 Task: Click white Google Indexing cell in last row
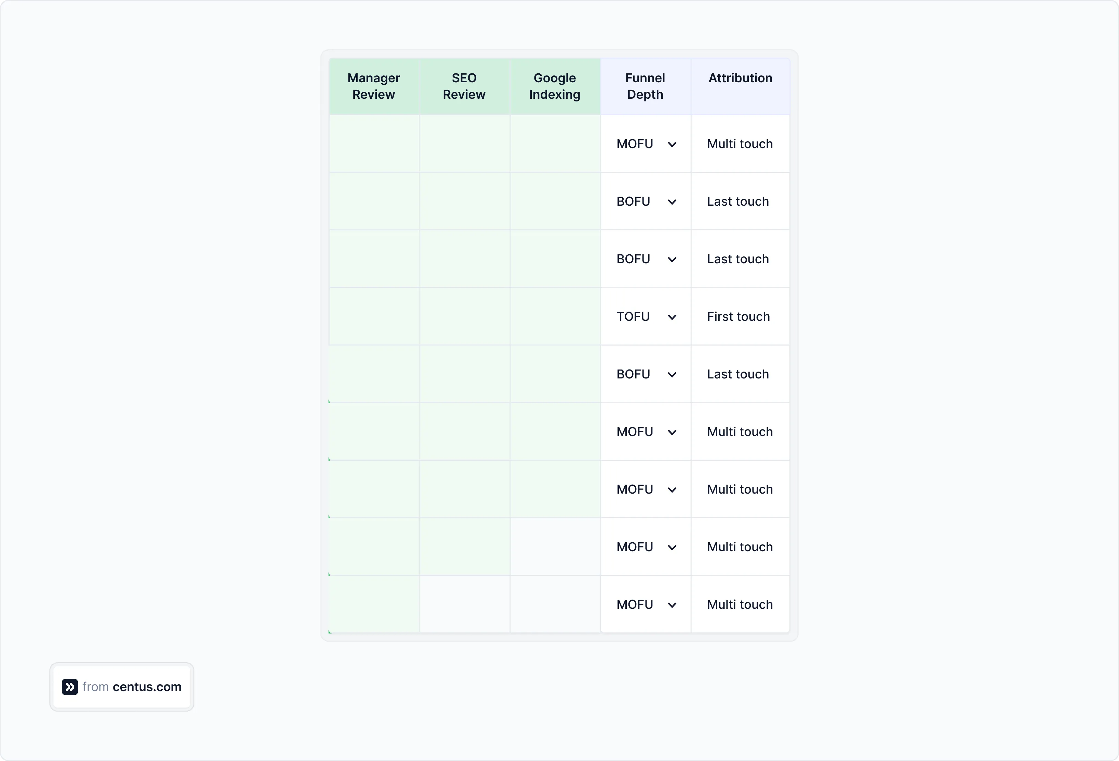(555, 604)
